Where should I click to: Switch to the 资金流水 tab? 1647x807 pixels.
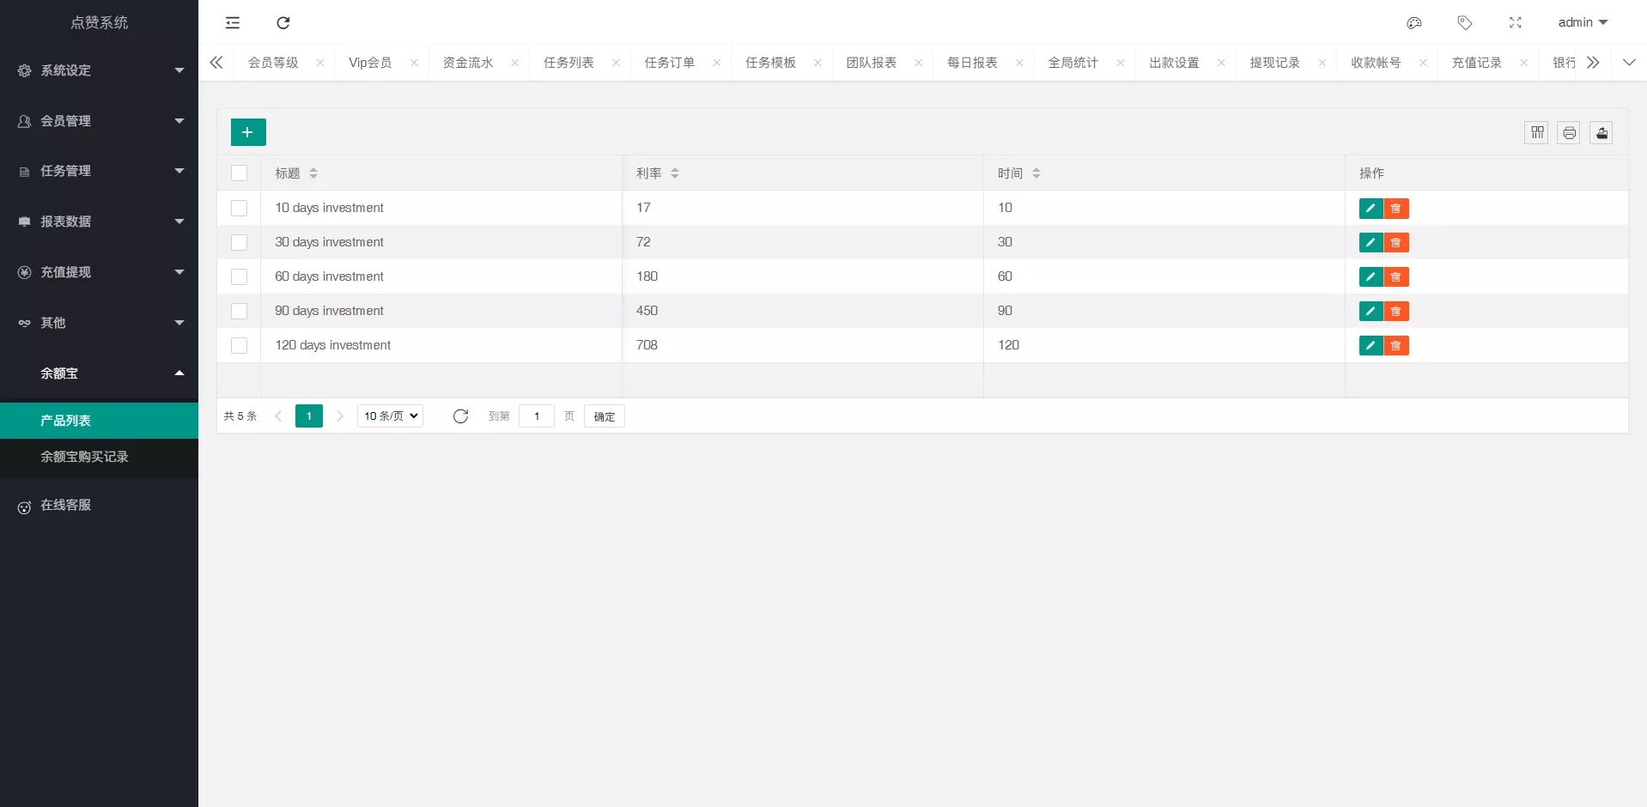click(x=468, y=62)
